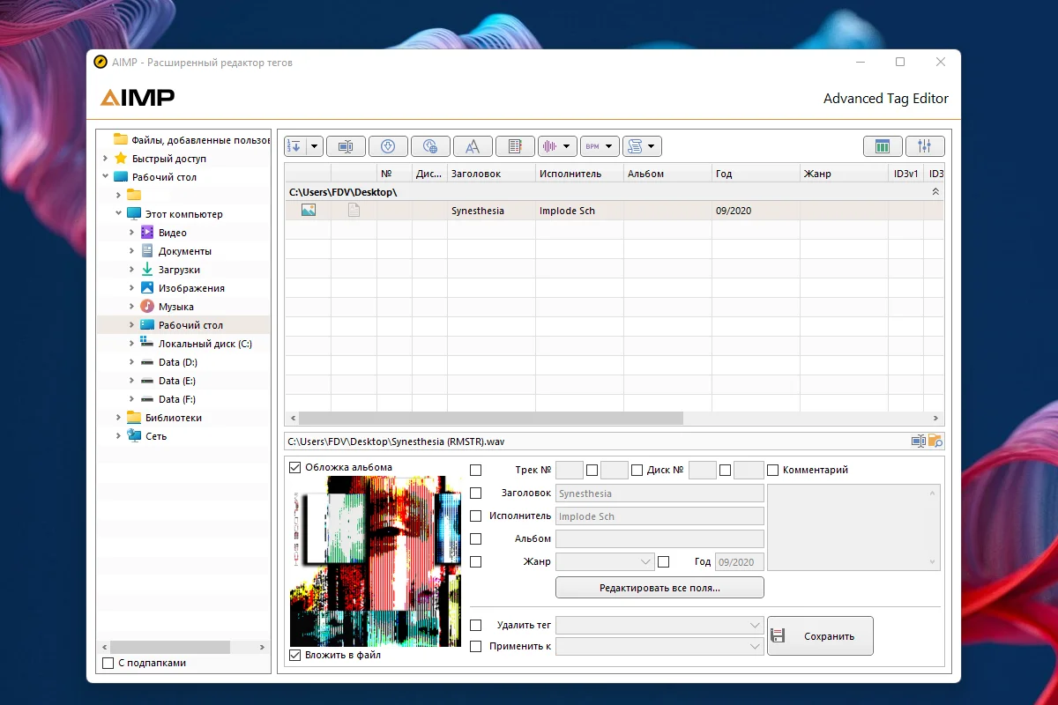Expand the Локальный диск (C:) node

[131, 344]
